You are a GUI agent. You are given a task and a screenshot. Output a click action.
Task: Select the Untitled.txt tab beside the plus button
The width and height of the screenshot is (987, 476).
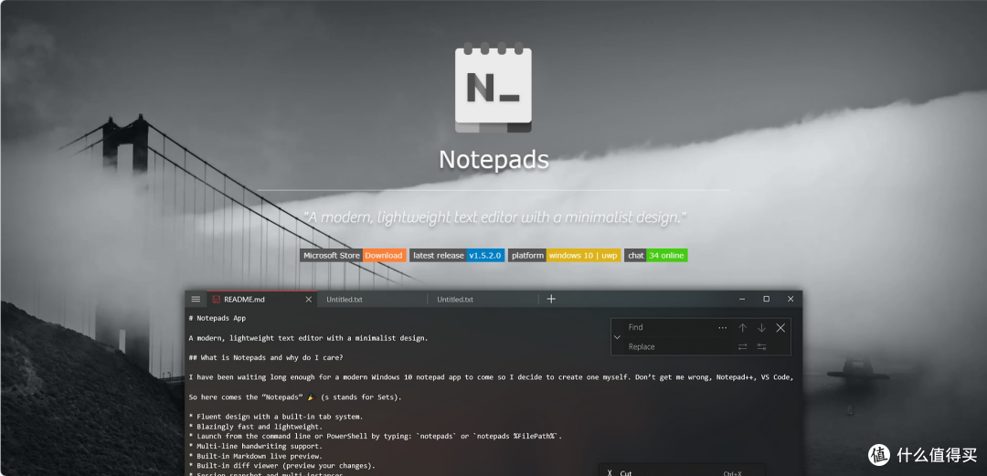tap(483, 300)
